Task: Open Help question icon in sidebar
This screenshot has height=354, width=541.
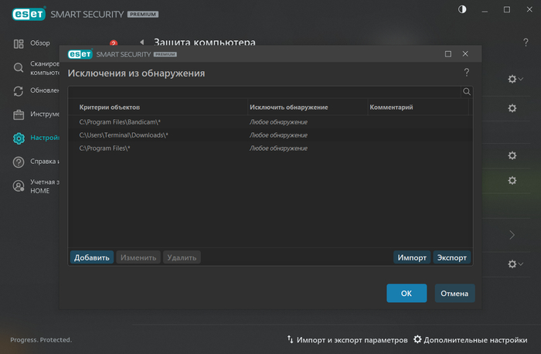Action: (x=19, y=162)
